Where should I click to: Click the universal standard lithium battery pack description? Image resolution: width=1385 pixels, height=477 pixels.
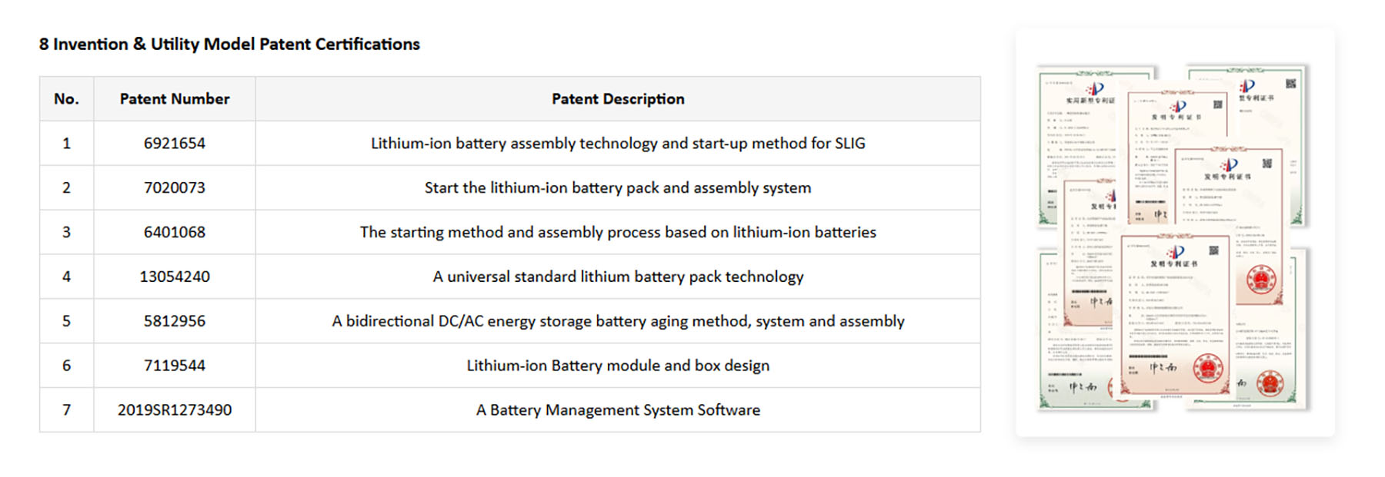pyautogui.click(x=618, y=277)
